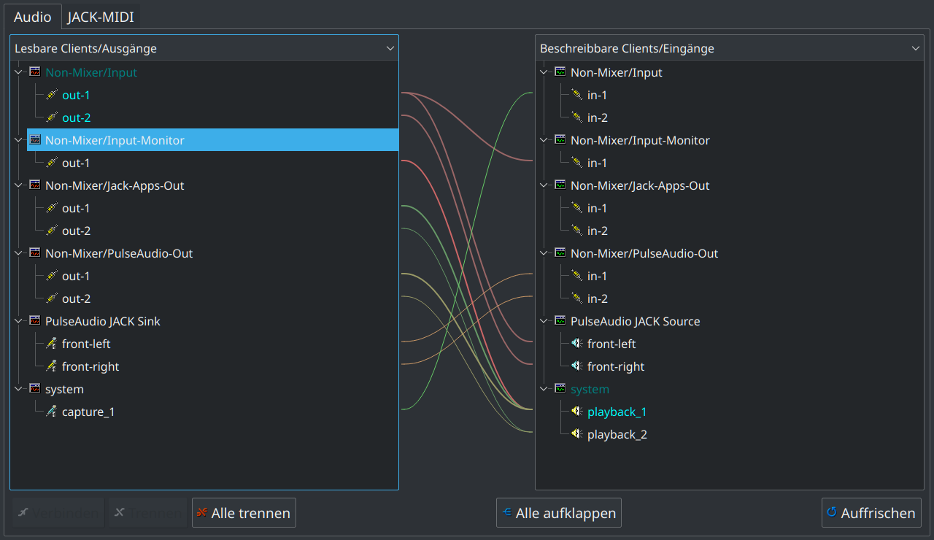Click the Auffrischen refresh button
Viewport: 934px width, 540px height.
pyautogui.click(x=871, y=513)
